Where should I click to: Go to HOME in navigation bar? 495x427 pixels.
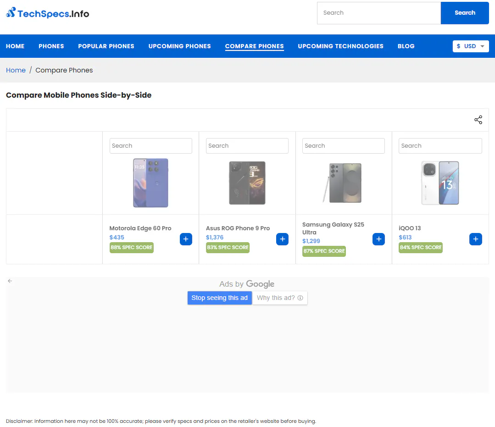(15, 46)
